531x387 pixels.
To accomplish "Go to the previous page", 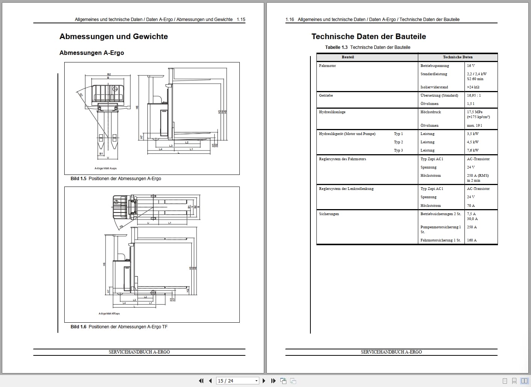I will [210, 381].
